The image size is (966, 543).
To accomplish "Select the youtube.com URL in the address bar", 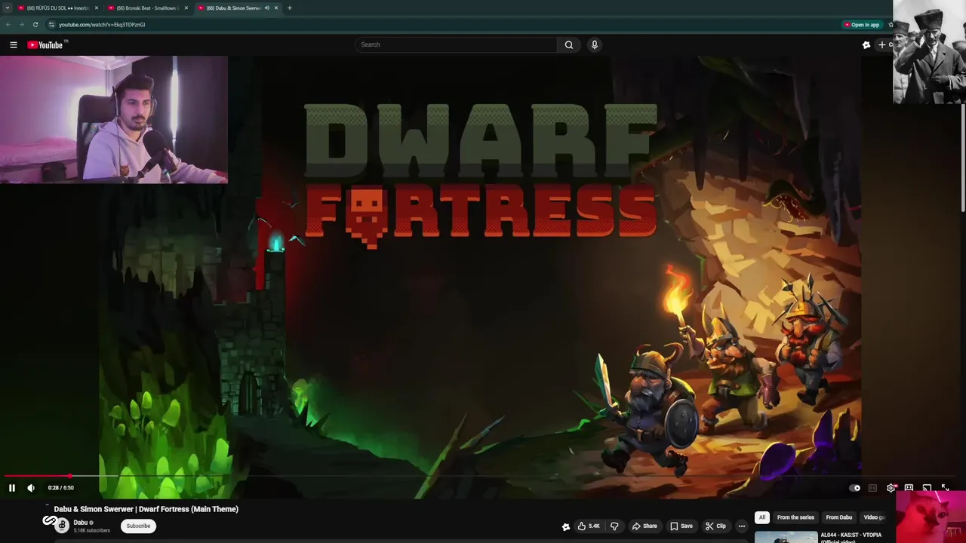I will coord(102,24).
